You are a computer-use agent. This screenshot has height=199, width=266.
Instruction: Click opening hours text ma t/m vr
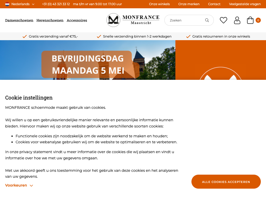(97, 4)
